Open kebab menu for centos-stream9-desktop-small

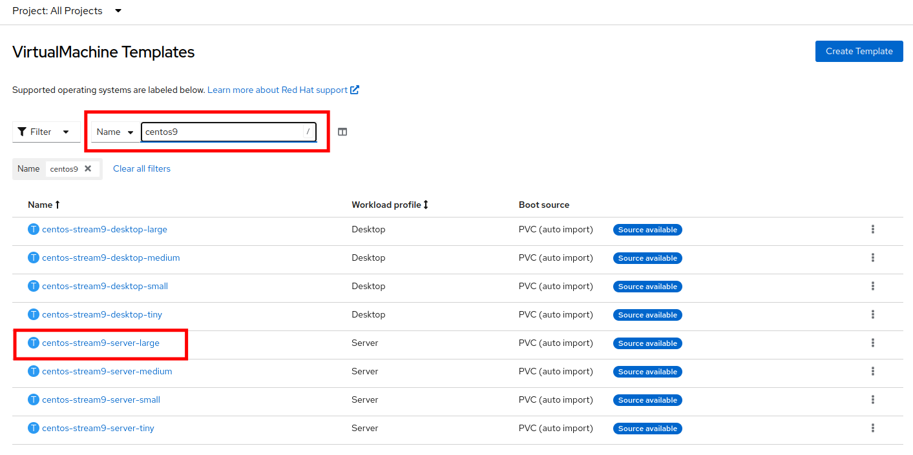coord(872,286)
